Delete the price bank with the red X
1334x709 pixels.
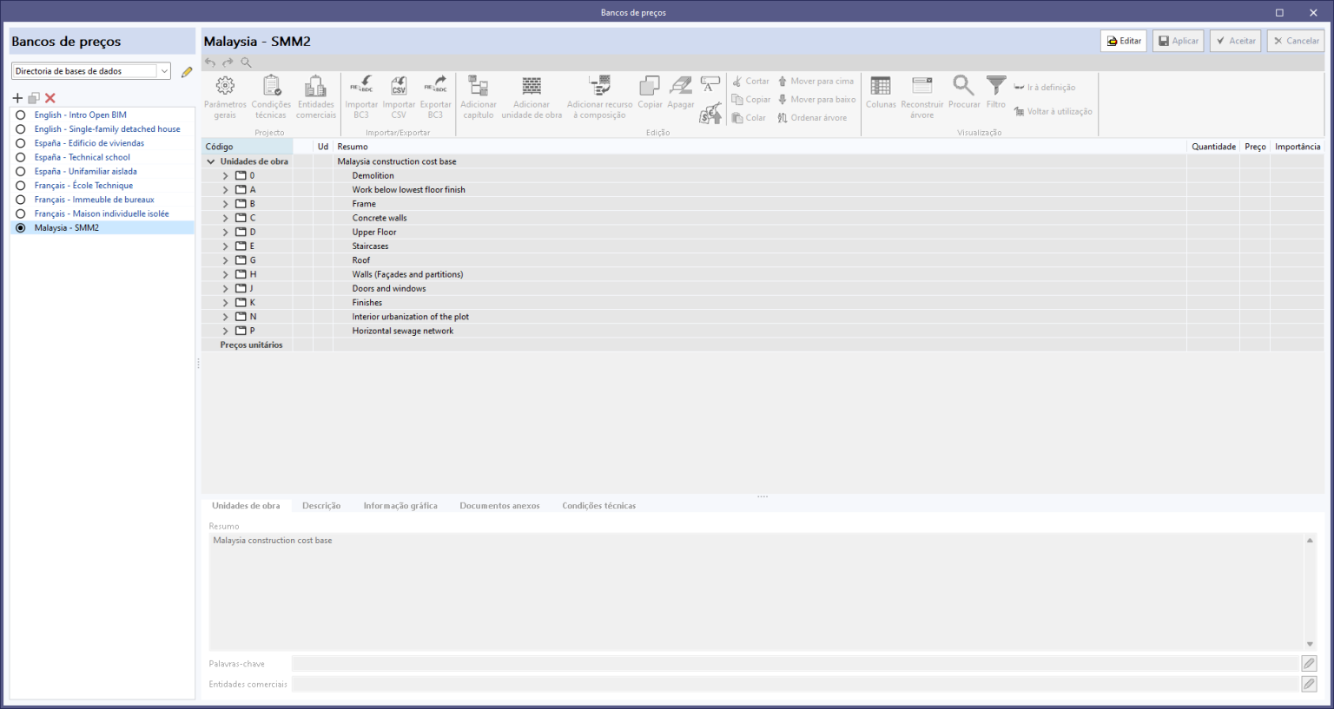point(50,98)
